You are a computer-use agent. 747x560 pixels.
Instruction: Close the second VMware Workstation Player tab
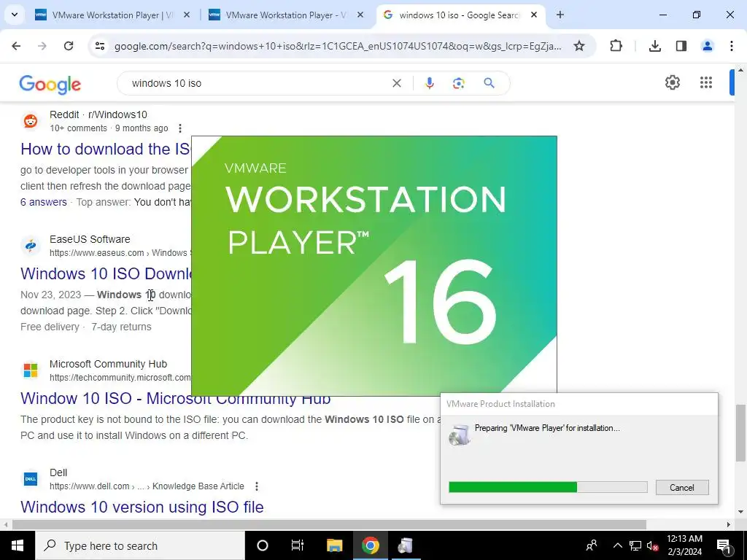pos(360,15)
